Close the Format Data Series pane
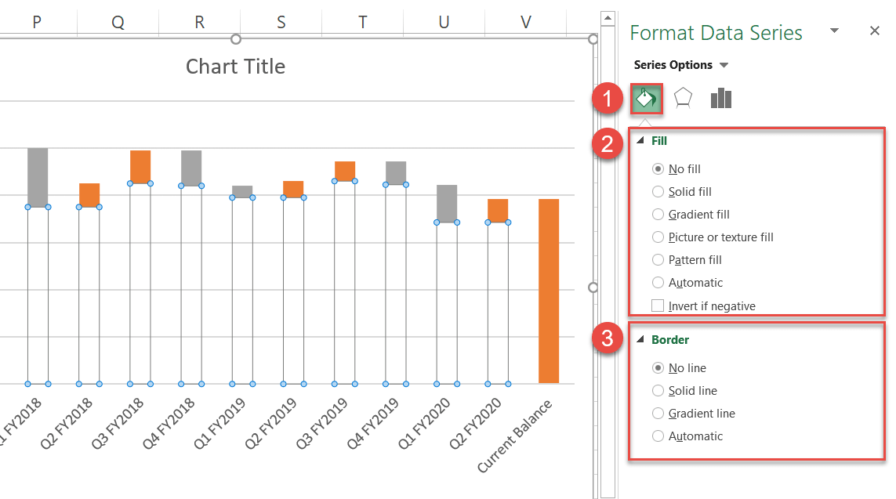896x499 pixels. pyautogui.click(x=874, y=31)
